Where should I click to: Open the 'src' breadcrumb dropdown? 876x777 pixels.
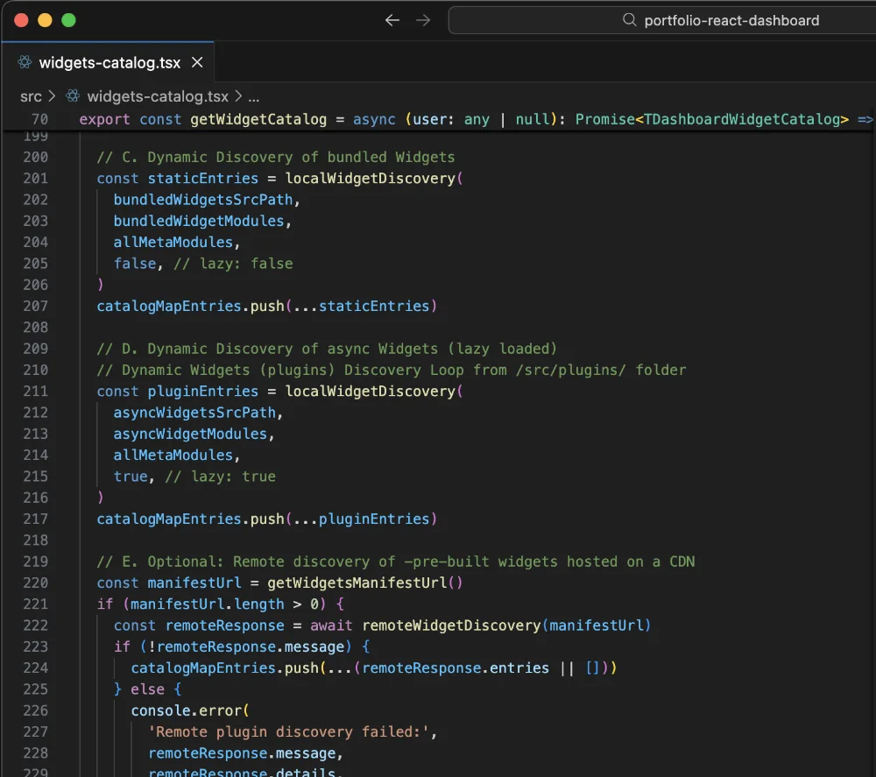31,96
